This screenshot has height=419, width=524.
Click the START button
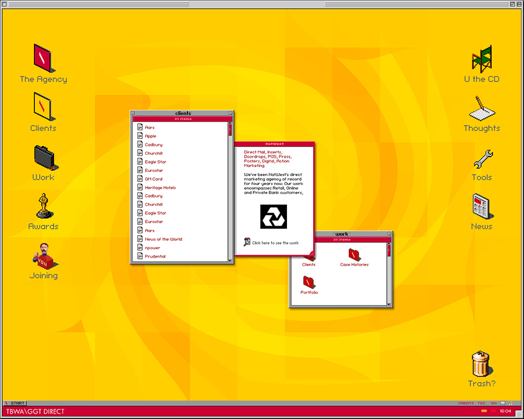coord(15,404)
